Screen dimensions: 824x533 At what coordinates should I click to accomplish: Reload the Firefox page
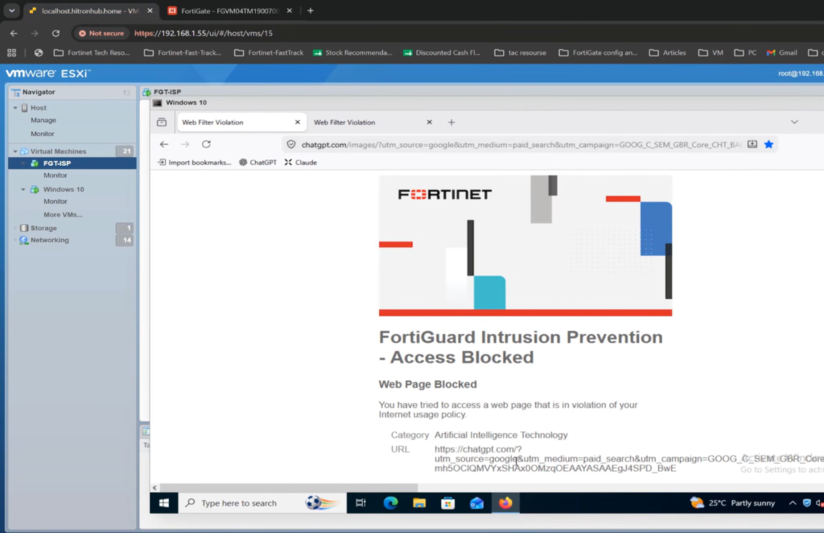[x=206, y=145]
